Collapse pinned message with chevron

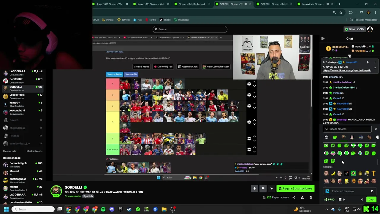(x=375, y=68)
